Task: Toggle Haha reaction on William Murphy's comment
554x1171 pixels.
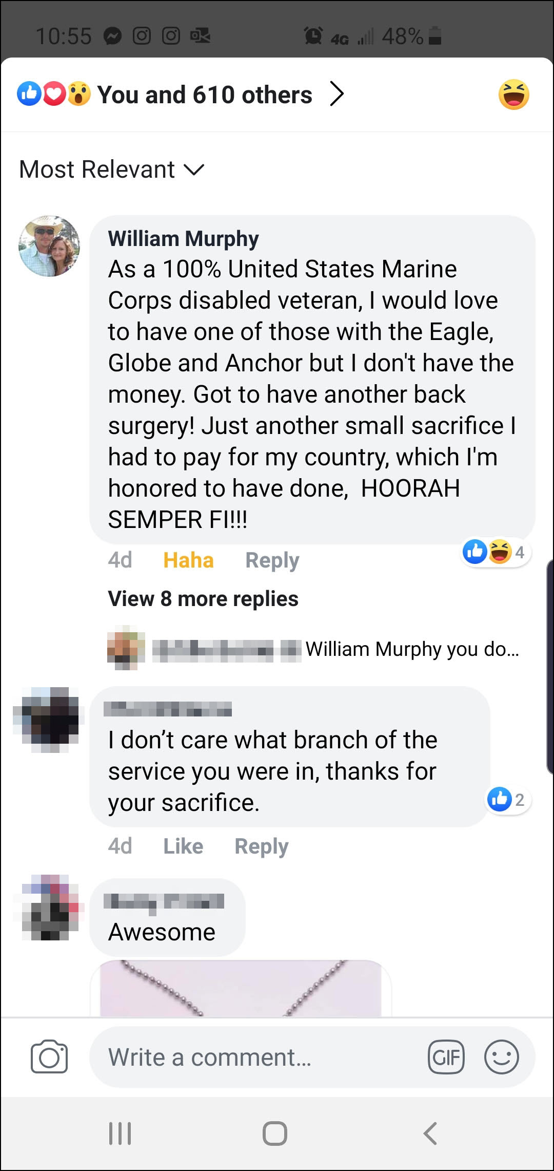Action: tap(188, 560)
